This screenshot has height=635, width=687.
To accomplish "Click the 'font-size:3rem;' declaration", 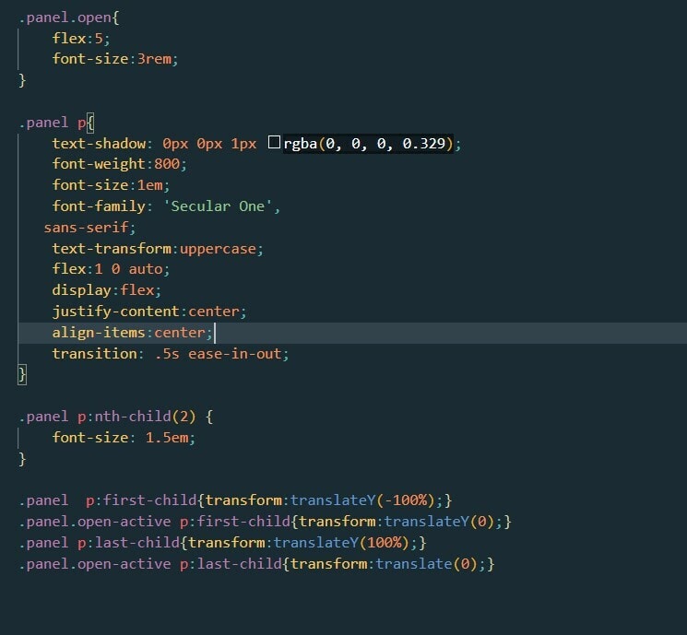I will pyautogui.click(x=115, y=59).
